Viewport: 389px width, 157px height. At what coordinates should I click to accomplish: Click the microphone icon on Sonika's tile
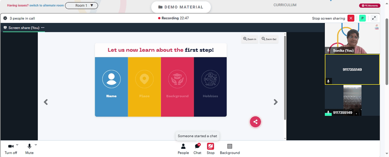pyautogui.click(x=328, y=50)
